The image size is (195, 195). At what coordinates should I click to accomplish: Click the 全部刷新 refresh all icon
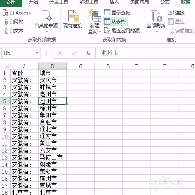(x=156, y=16)
